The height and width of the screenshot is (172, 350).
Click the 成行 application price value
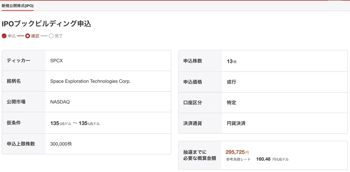click(231, 82)
